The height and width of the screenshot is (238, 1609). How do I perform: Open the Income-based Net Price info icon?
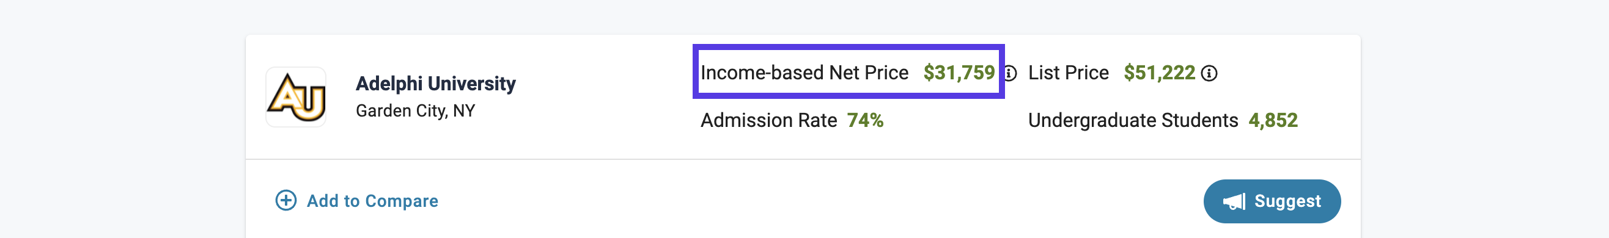click(1011, 73)
